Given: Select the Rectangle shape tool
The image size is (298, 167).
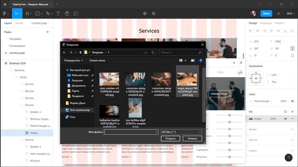Looking at the screenshot, I should pos(38,13).
